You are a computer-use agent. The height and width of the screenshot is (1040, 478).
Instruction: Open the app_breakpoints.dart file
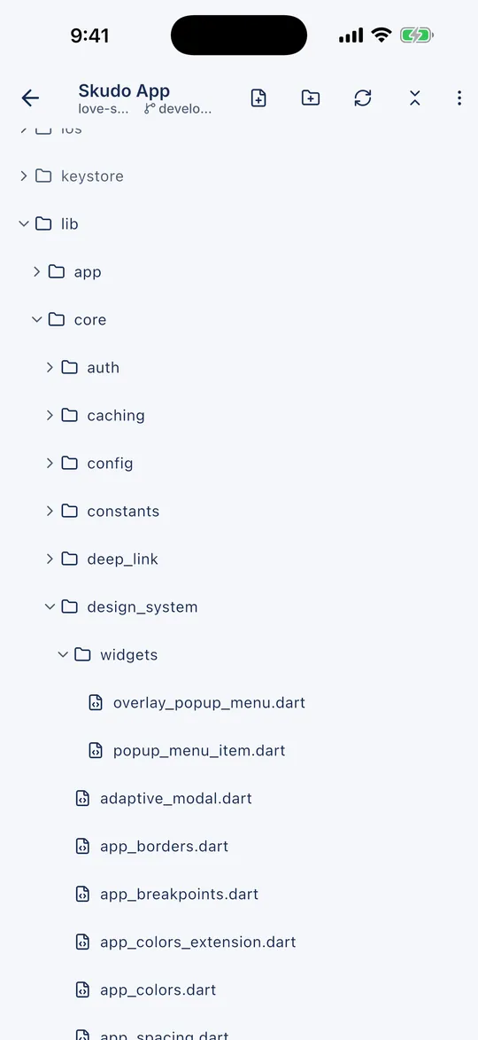click(166, 894)
